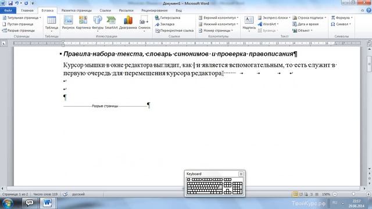Add a Закладка bookmark
The height and width of the screenshot is (209, 372).
coord(164,24)
